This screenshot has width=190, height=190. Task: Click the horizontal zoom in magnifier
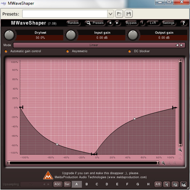pos(163,163)
